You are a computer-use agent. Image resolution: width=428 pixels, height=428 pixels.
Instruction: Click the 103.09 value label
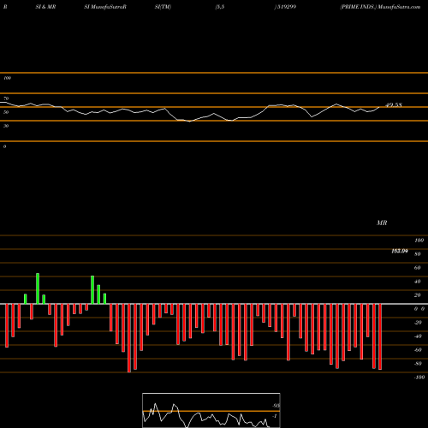(x=400, y=251)
